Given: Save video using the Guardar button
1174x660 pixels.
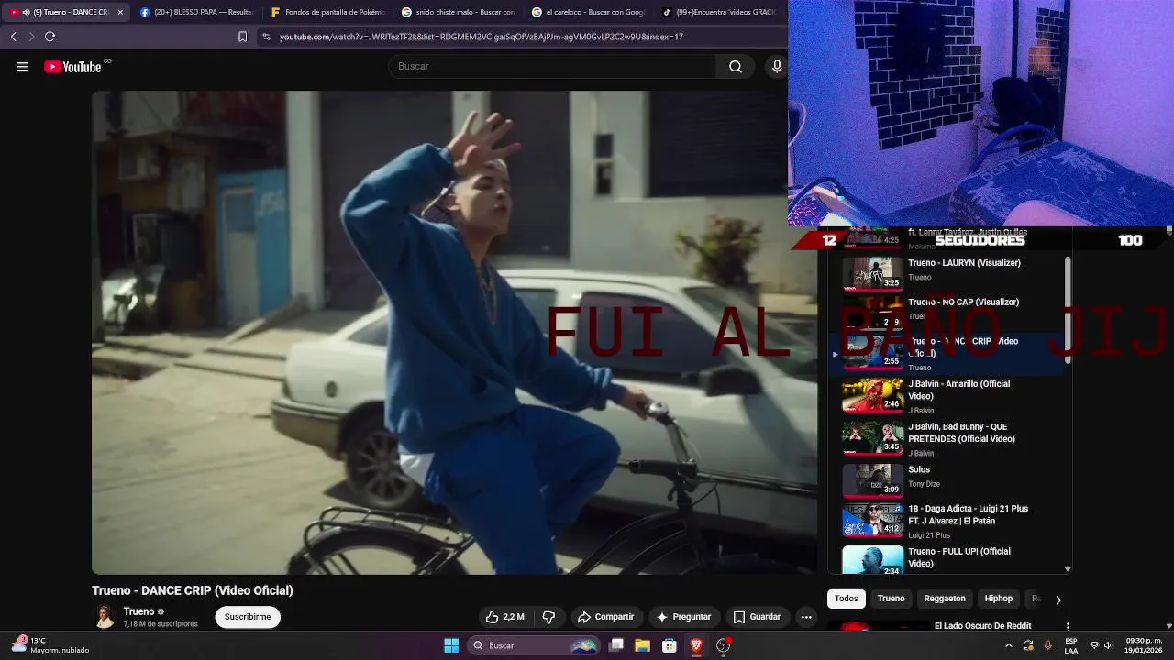Looking at the screenshot, I should pyautogui.click(x=757, y=617).
